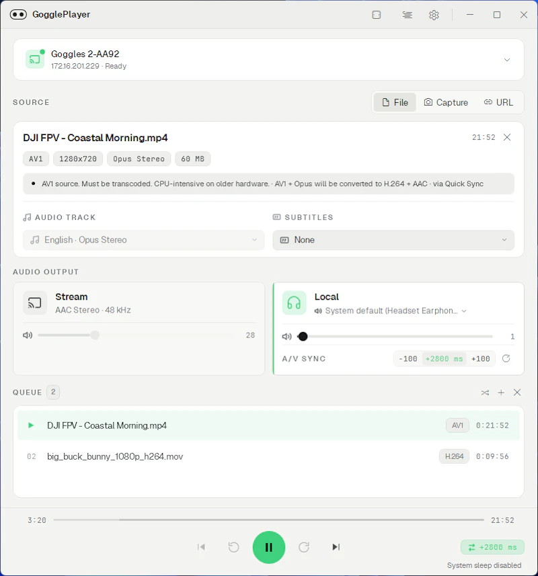The width and height of the screenshot is (538, 576).
Task: Open the English Opus Stereo audio track dropdown
Action: pyautogui.click(x=144, y=240)
